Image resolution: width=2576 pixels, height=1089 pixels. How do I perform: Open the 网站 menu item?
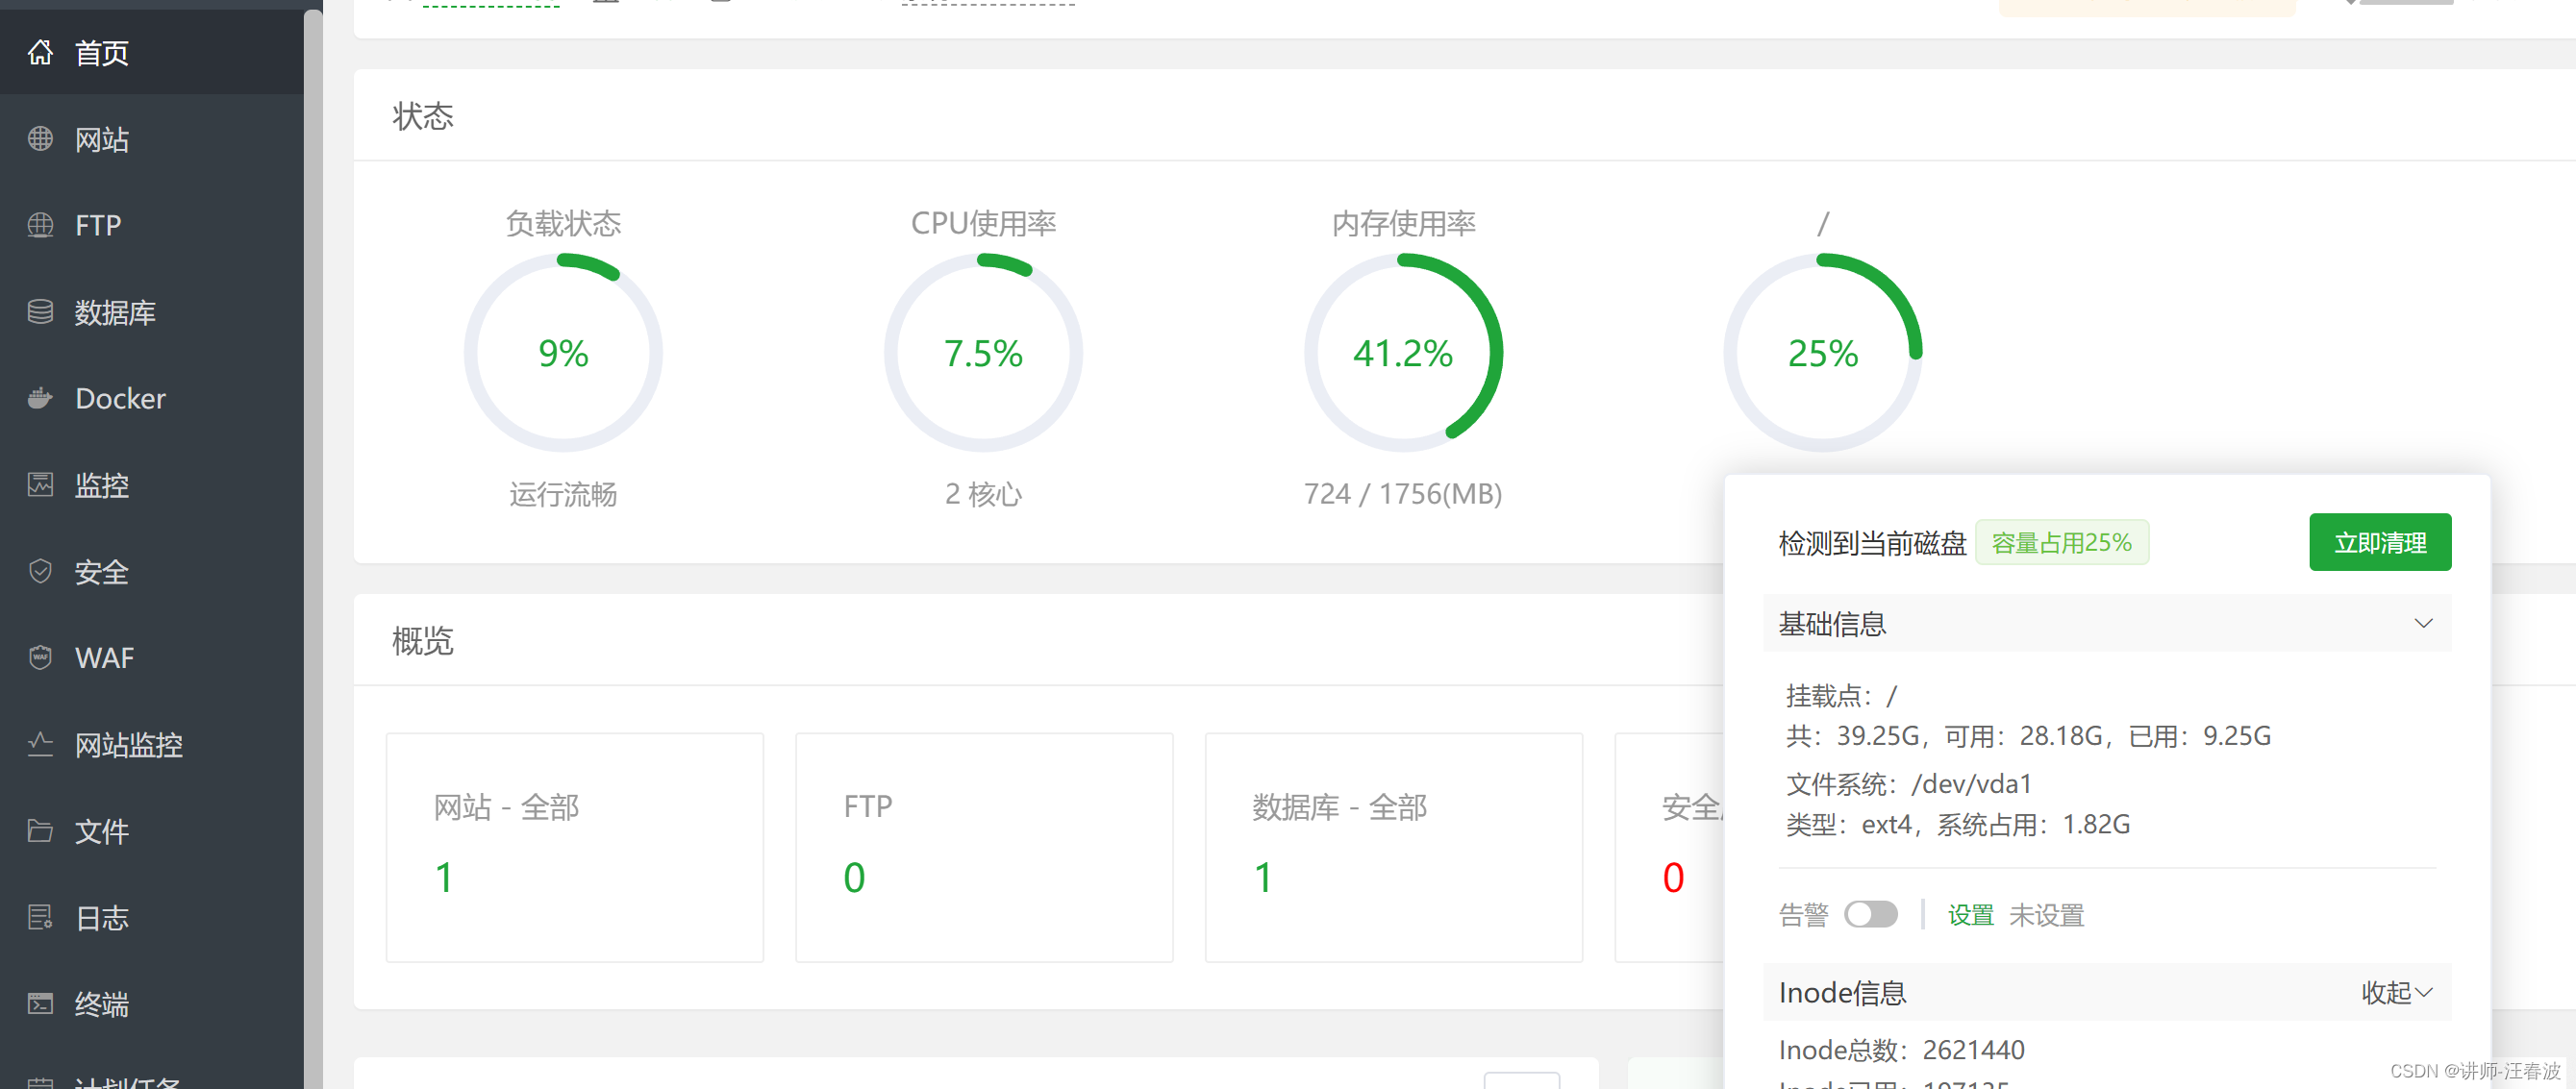(x=152, y=139)
